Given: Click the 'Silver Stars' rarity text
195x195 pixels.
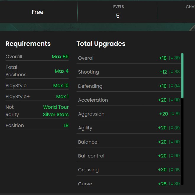Looking at the screenshot, I should point(56,115).
